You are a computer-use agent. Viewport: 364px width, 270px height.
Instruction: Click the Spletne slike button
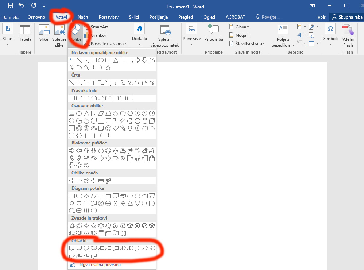tap(59, 36)
